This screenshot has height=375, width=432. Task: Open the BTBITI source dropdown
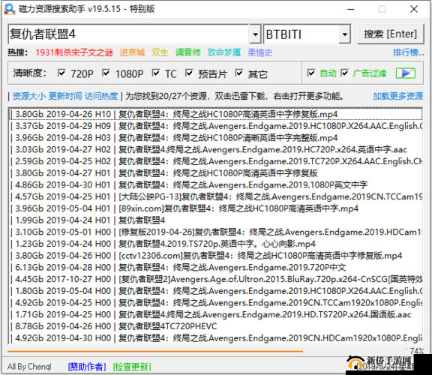tap(344, 34)
